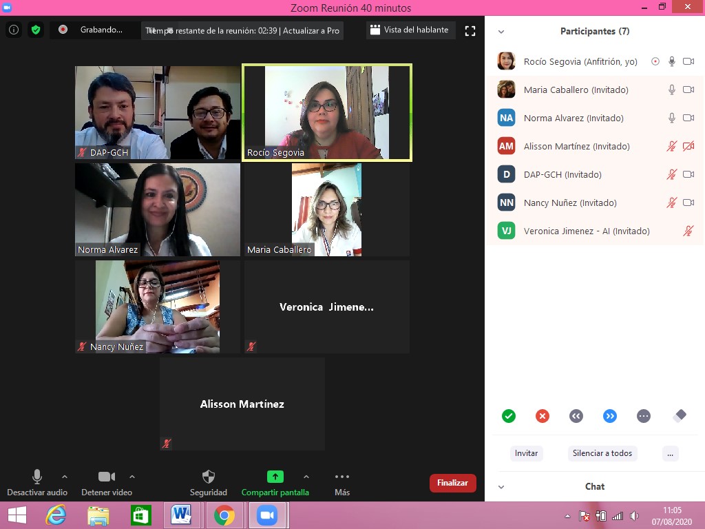
Task: Open Microsoft Word from taskbar
Action: (x=181, y=515)
